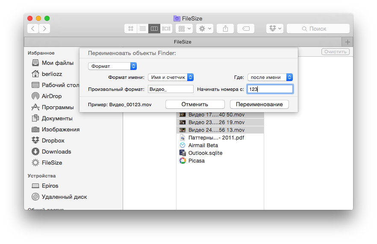
Task: Go back with the back arrow
Action: pos(33,29)
